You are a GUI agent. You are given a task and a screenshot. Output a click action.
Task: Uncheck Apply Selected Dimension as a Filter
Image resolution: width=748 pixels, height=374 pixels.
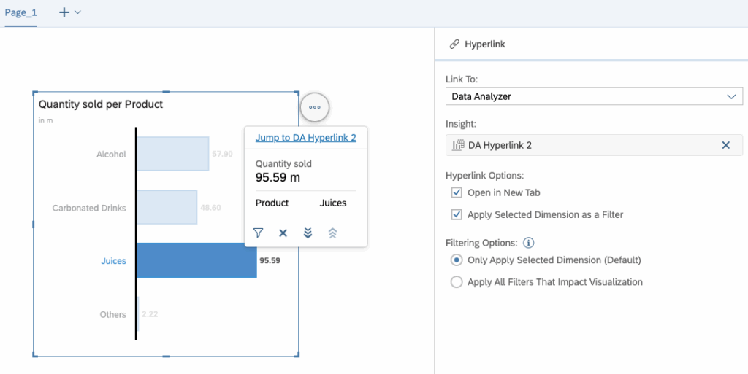457,214
